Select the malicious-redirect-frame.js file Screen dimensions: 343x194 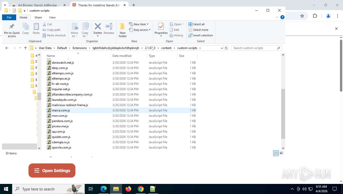coord(121,105)
